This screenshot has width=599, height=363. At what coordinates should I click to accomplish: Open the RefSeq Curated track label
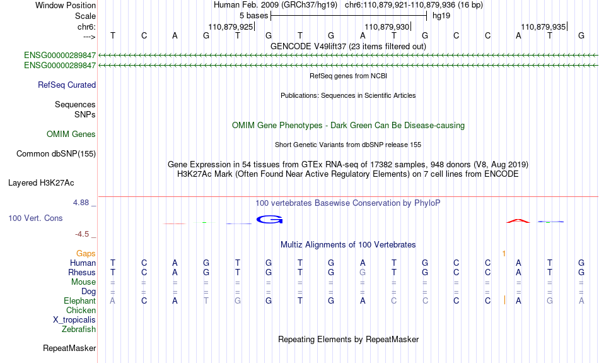pyautogui.click(x=66, y=85)
